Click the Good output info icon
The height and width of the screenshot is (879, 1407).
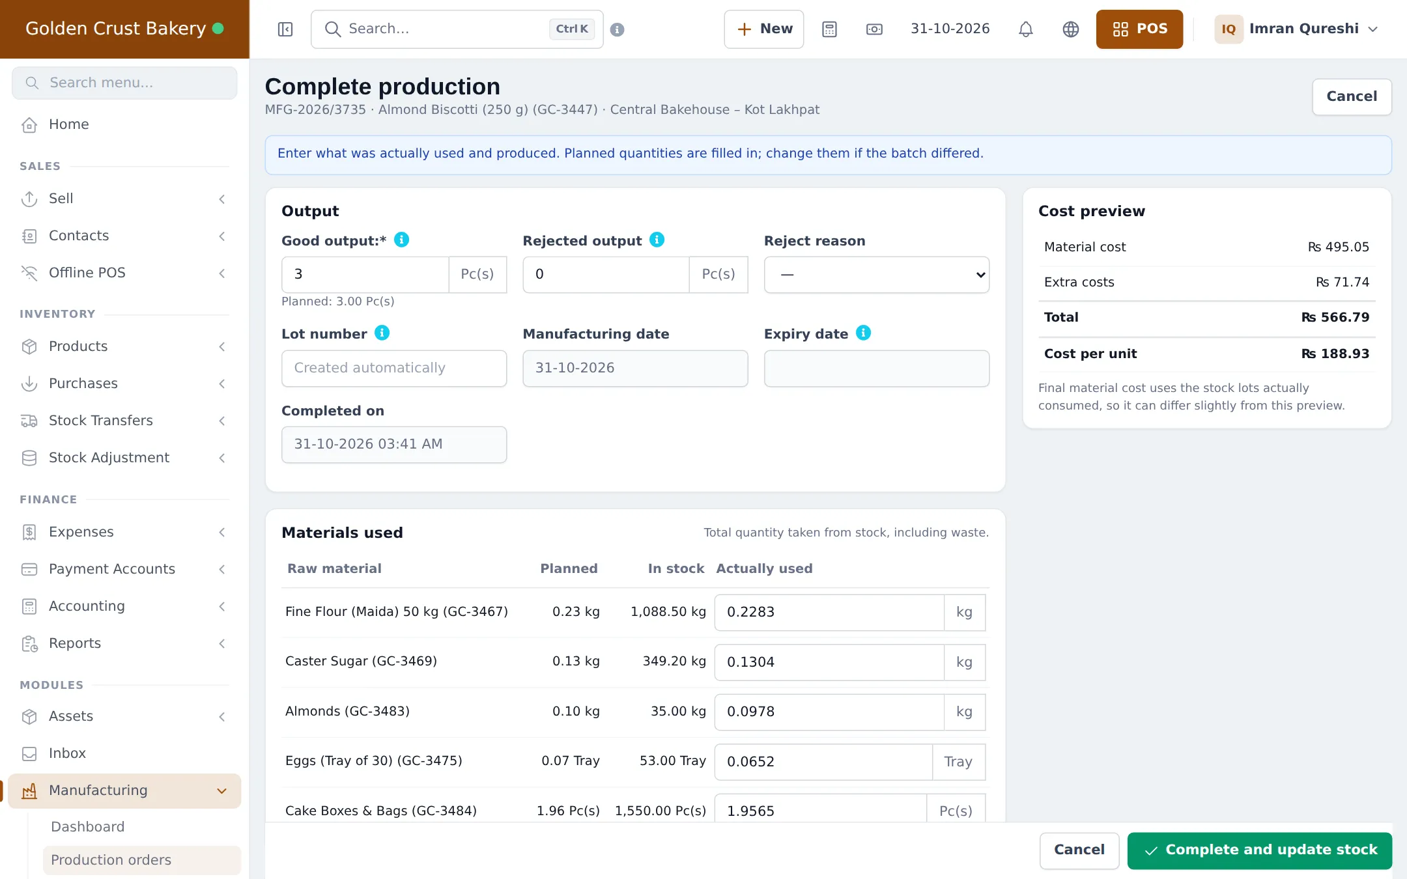(402, 240)
